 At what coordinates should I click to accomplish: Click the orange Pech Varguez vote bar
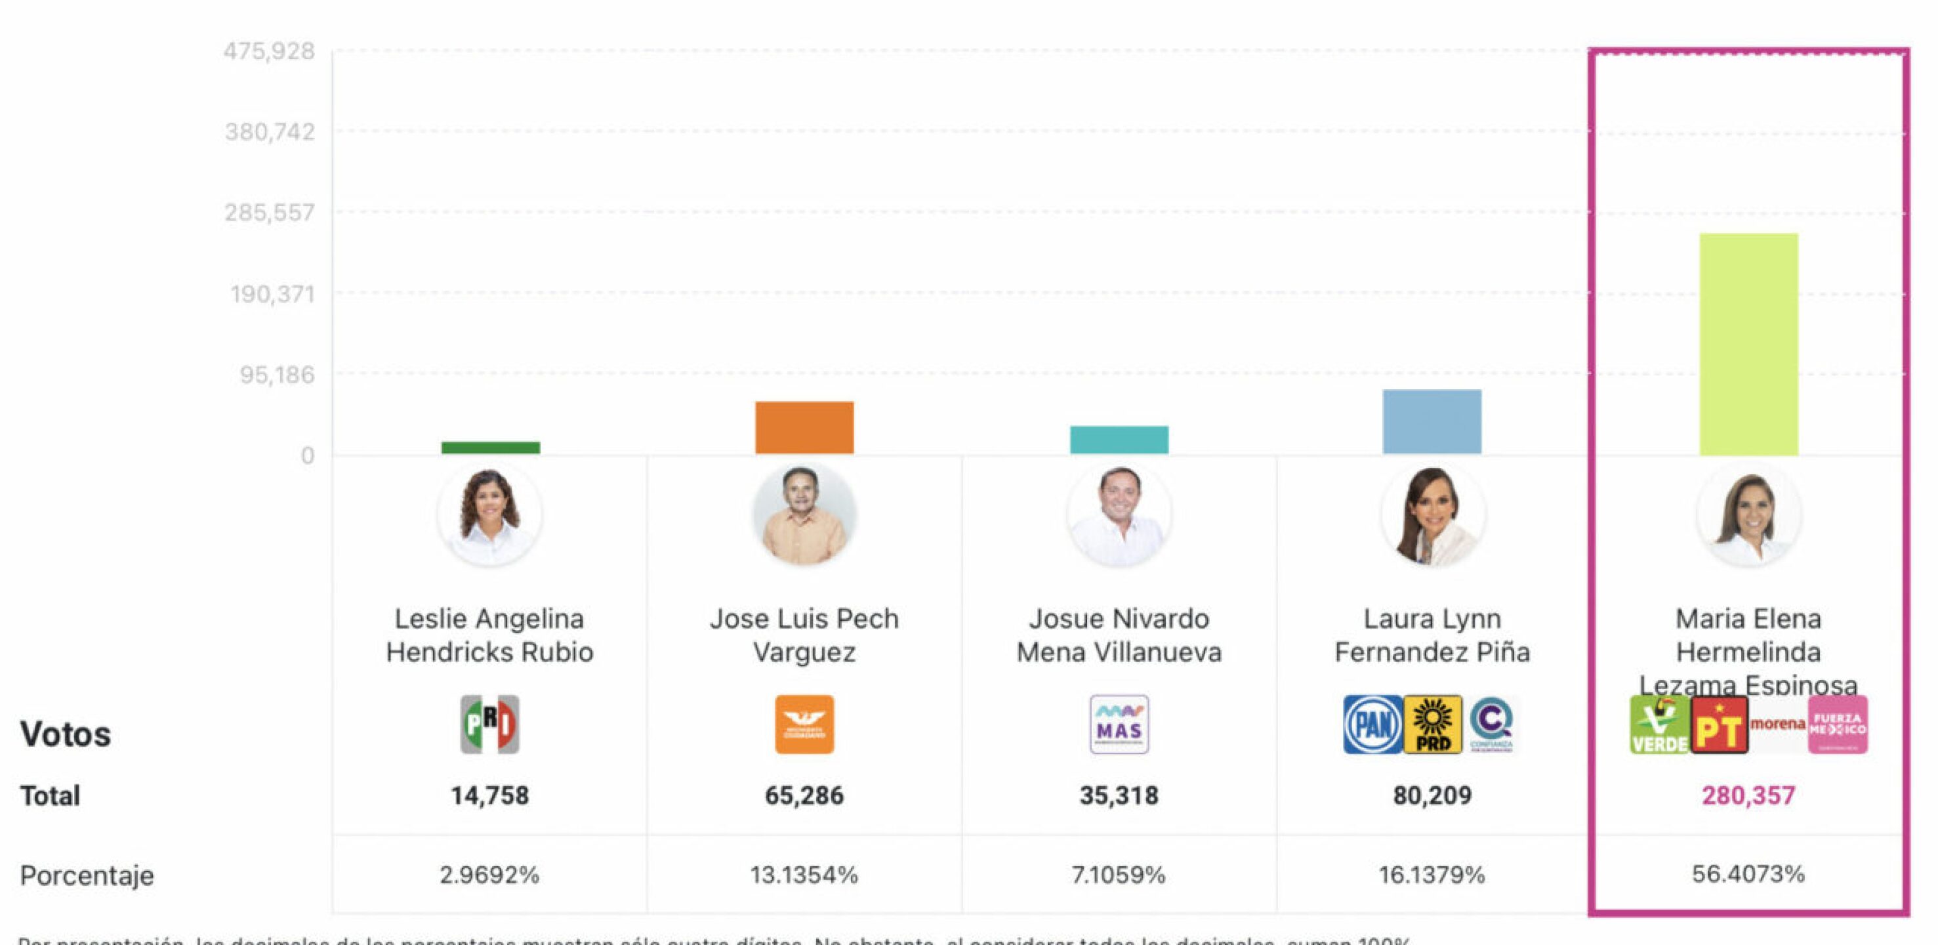(x=804, y=427)
